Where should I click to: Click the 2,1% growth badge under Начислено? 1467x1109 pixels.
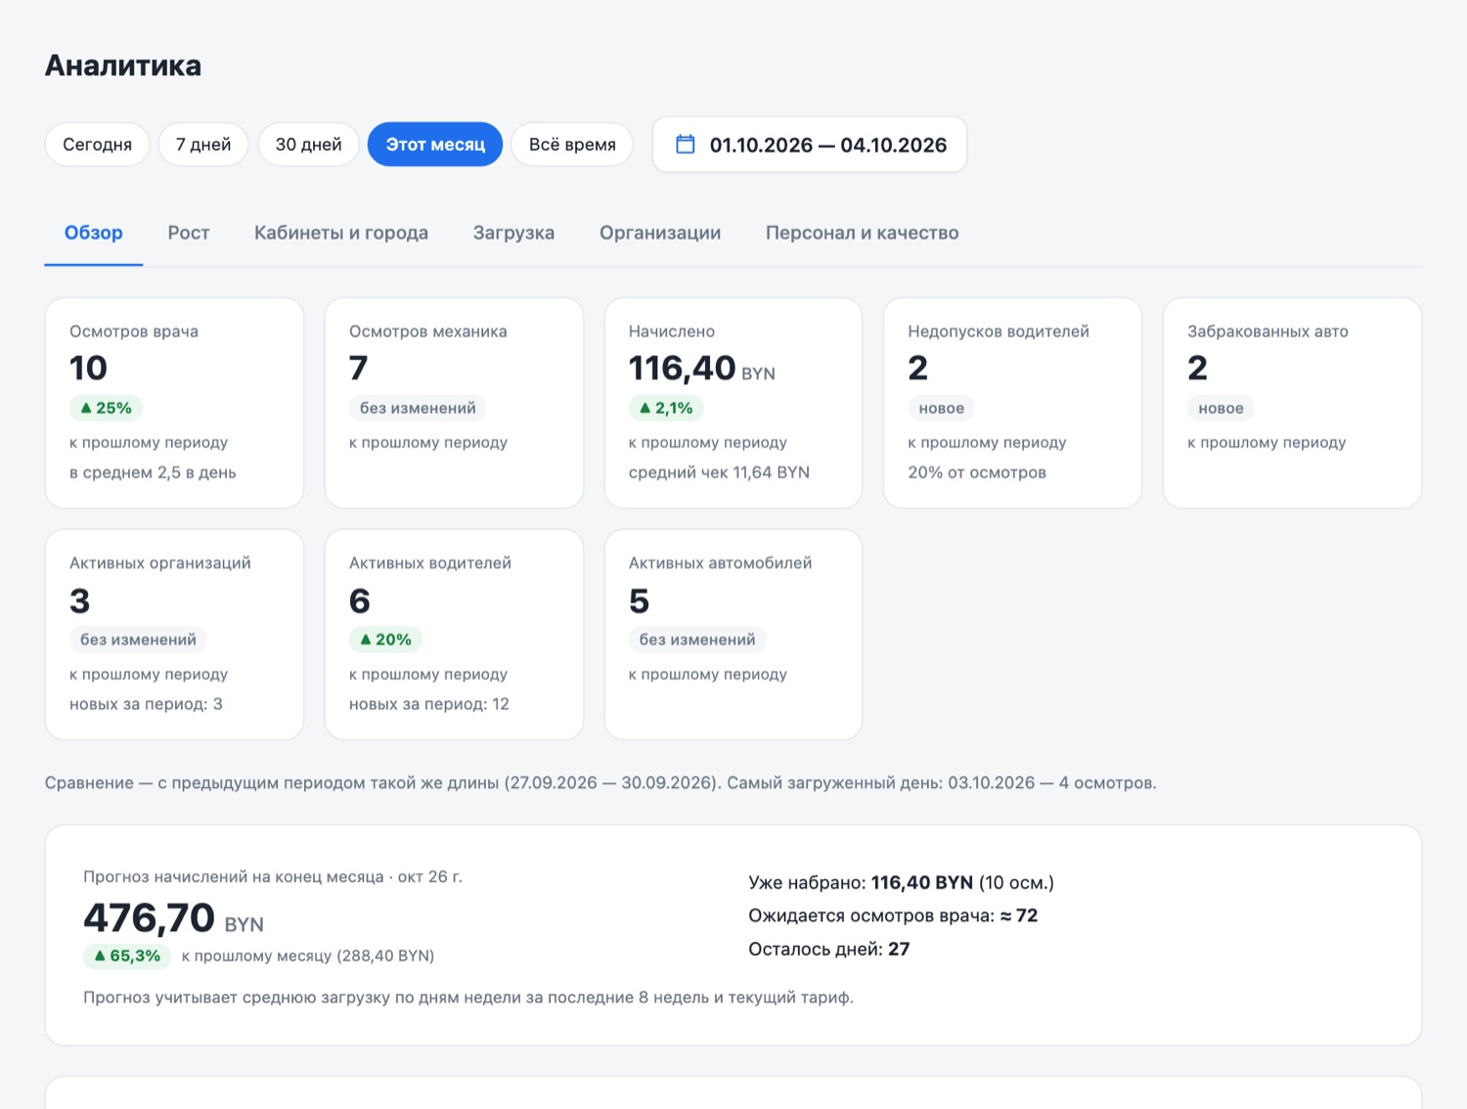click(x=666, y=408)
